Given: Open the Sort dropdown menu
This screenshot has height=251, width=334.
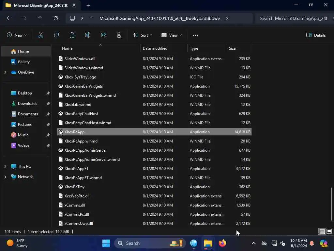Looking at the screenshot, I should point(143,35).
